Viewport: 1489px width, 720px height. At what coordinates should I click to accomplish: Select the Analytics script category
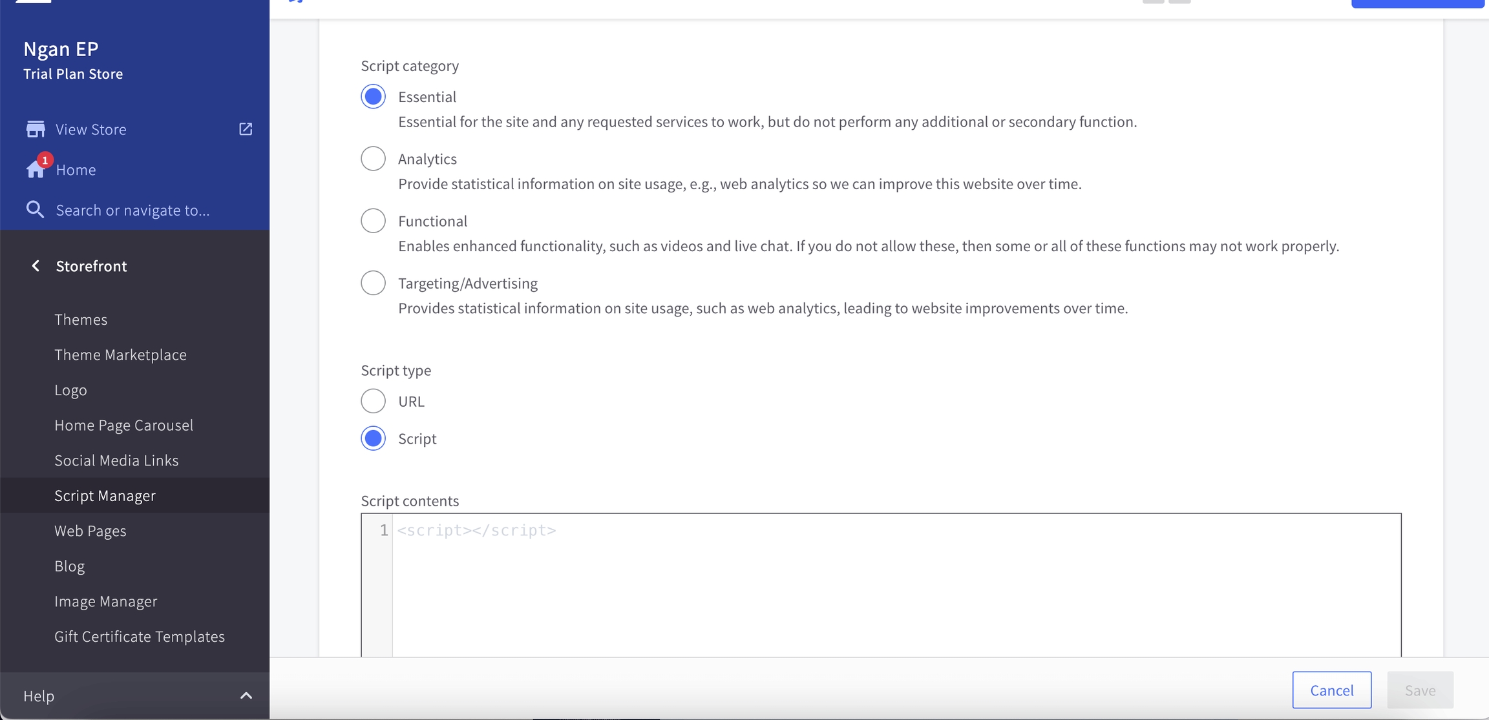(x=373, y=159)
